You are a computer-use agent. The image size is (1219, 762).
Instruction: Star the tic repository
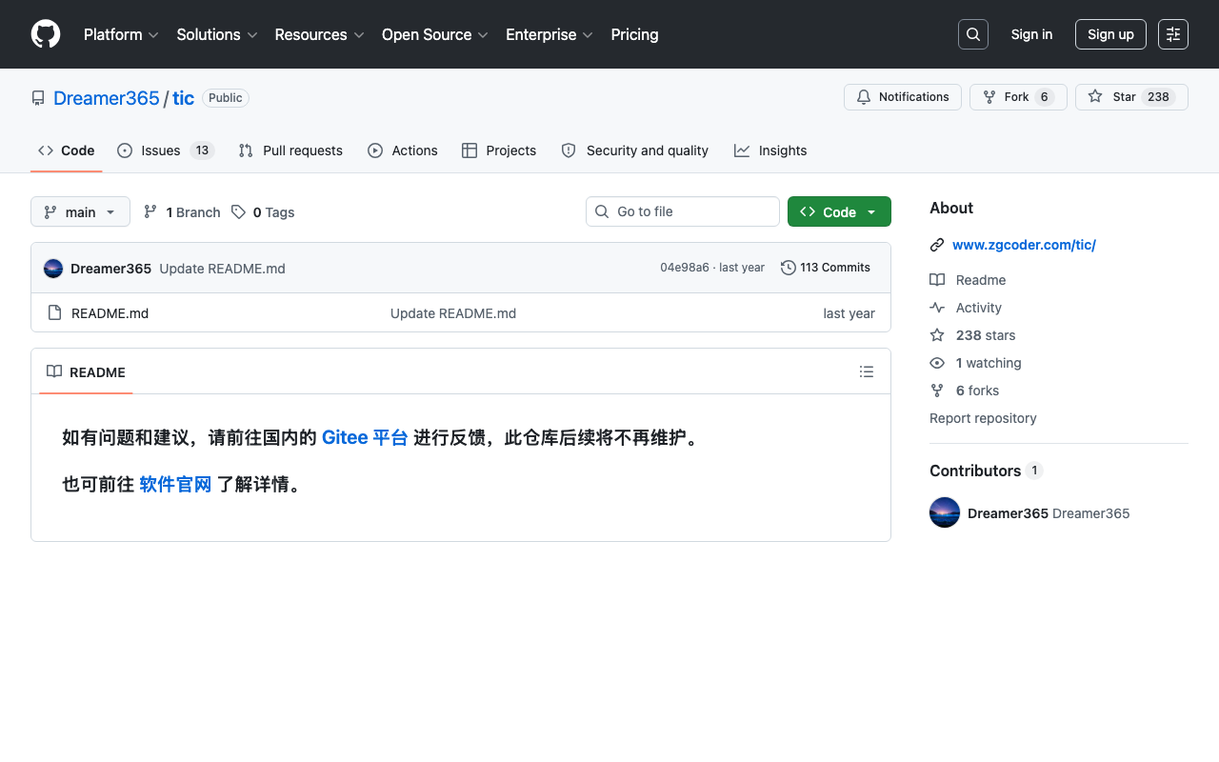coord(1131,97)
